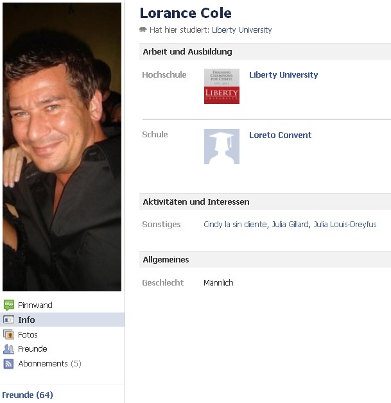Image resolution: width=391 pixels, height=403 pixels.
Task: Click the Info card icon in sidebar
Action: tap(8, 320)
